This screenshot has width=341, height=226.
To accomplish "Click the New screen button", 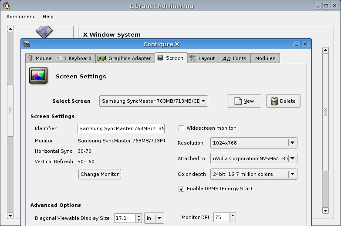I will (x=244, y=101).
